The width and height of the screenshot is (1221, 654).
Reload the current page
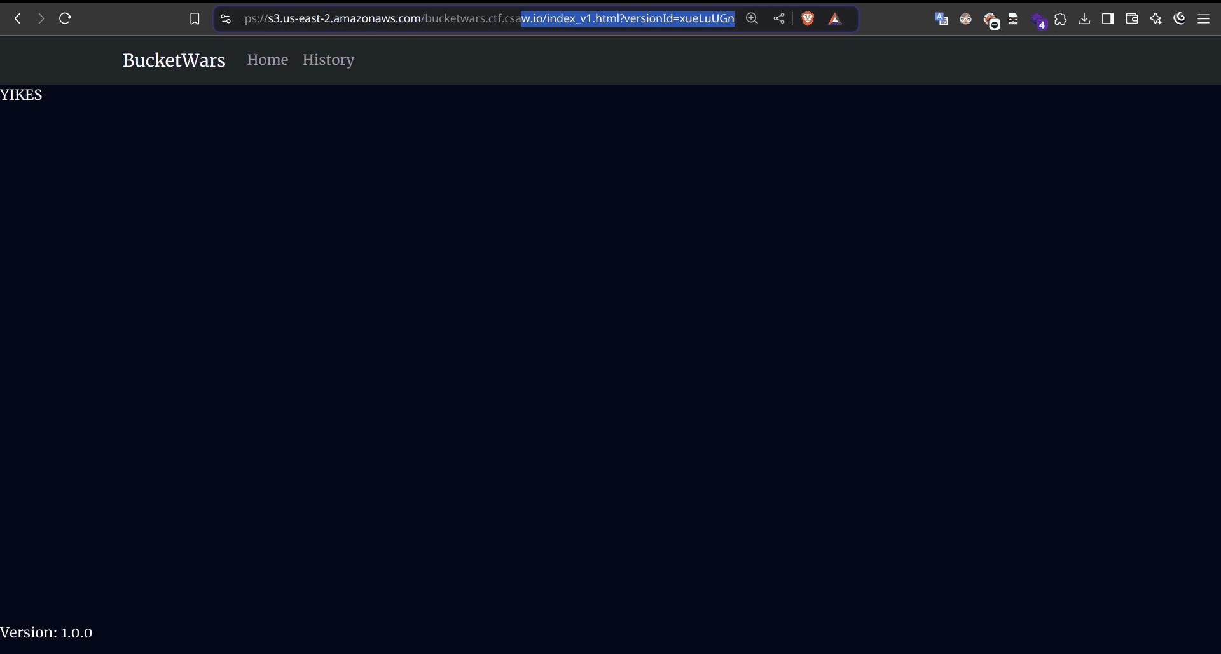(x=64, y=18)
